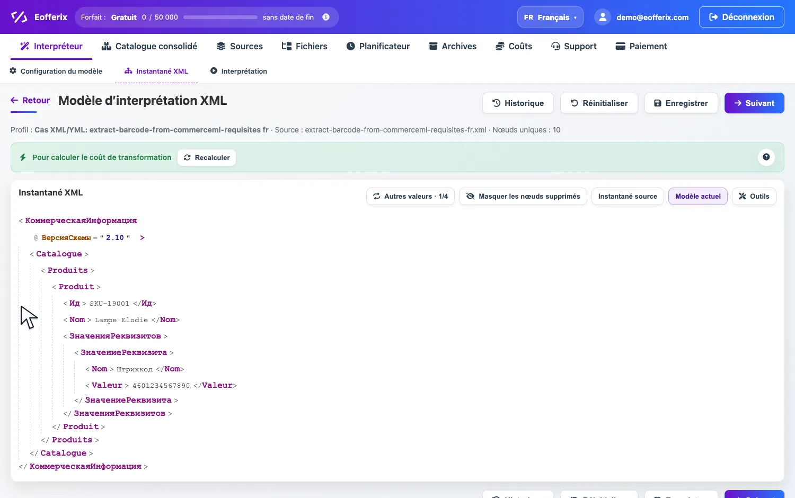Switch to the Fichiers tab
Screen dimensions: 795x498
point(305,46)
